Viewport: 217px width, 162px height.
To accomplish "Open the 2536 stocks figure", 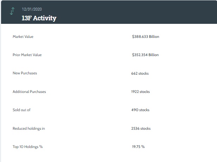I will pos(141,129).
